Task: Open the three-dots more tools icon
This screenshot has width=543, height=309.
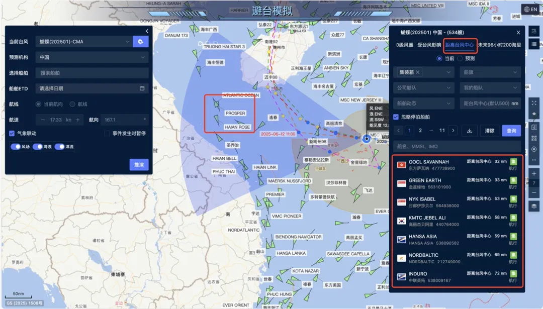Action: [534, 160]
